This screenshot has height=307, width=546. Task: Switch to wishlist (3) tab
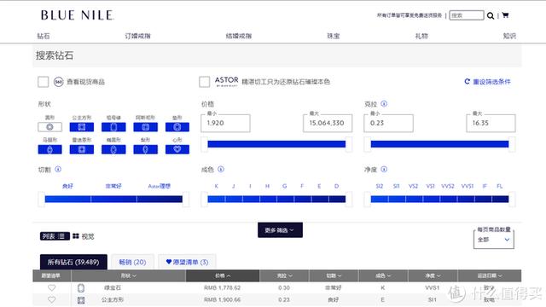coord(187,262)
